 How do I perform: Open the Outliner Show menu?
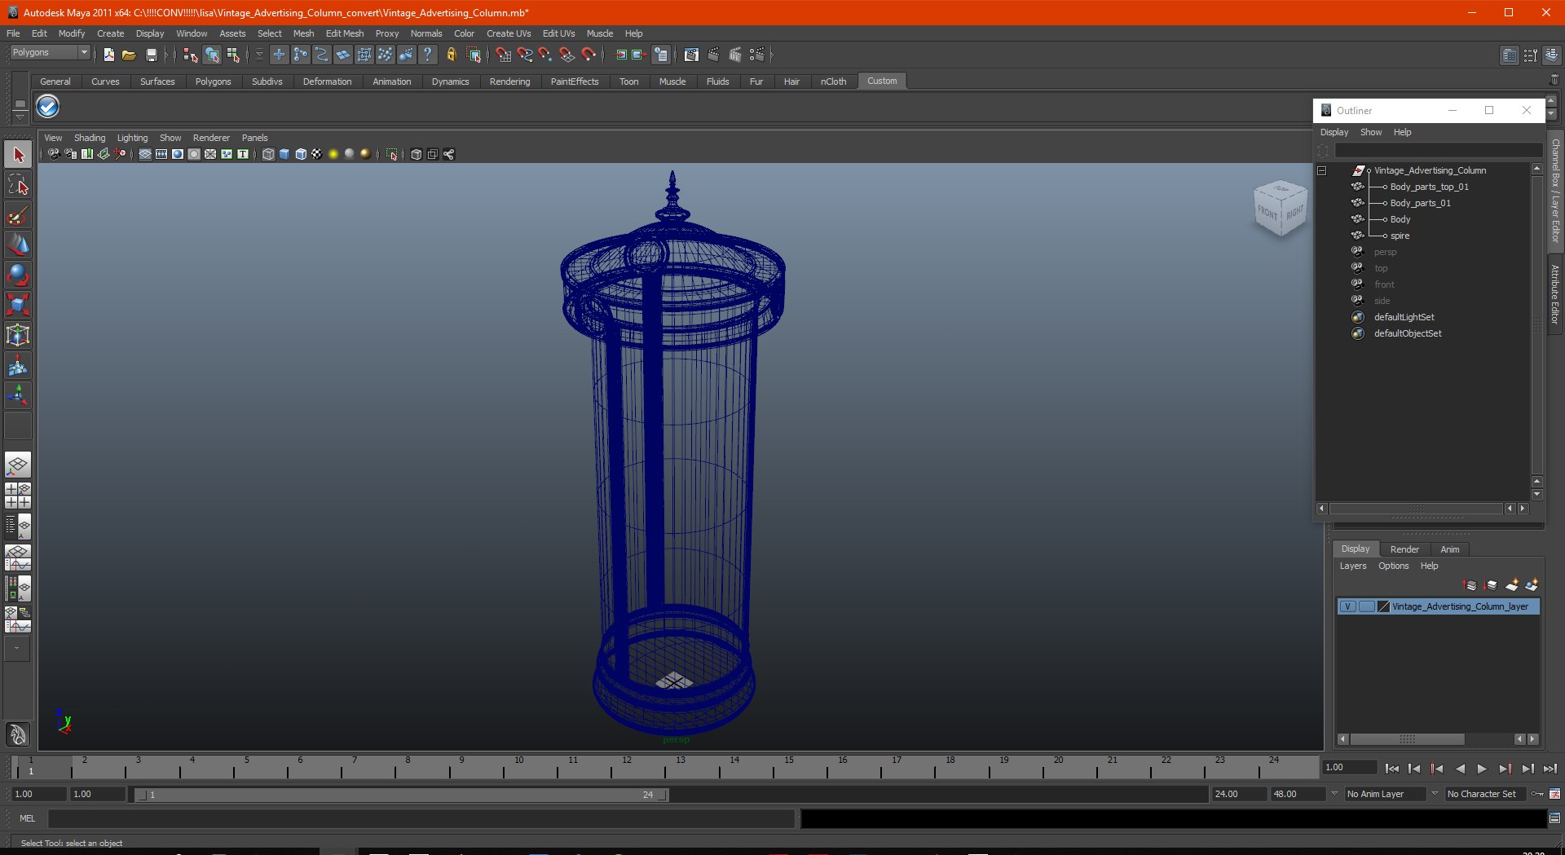[x=1371, y=132]
